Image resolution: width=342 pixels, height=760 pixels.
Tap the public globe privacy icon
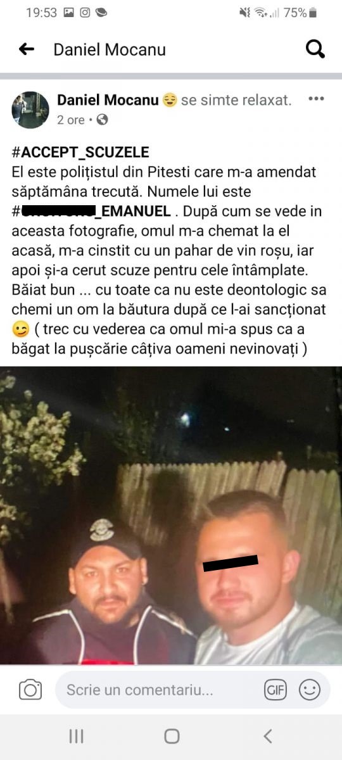pyautogui.click(x=102, y=120)
